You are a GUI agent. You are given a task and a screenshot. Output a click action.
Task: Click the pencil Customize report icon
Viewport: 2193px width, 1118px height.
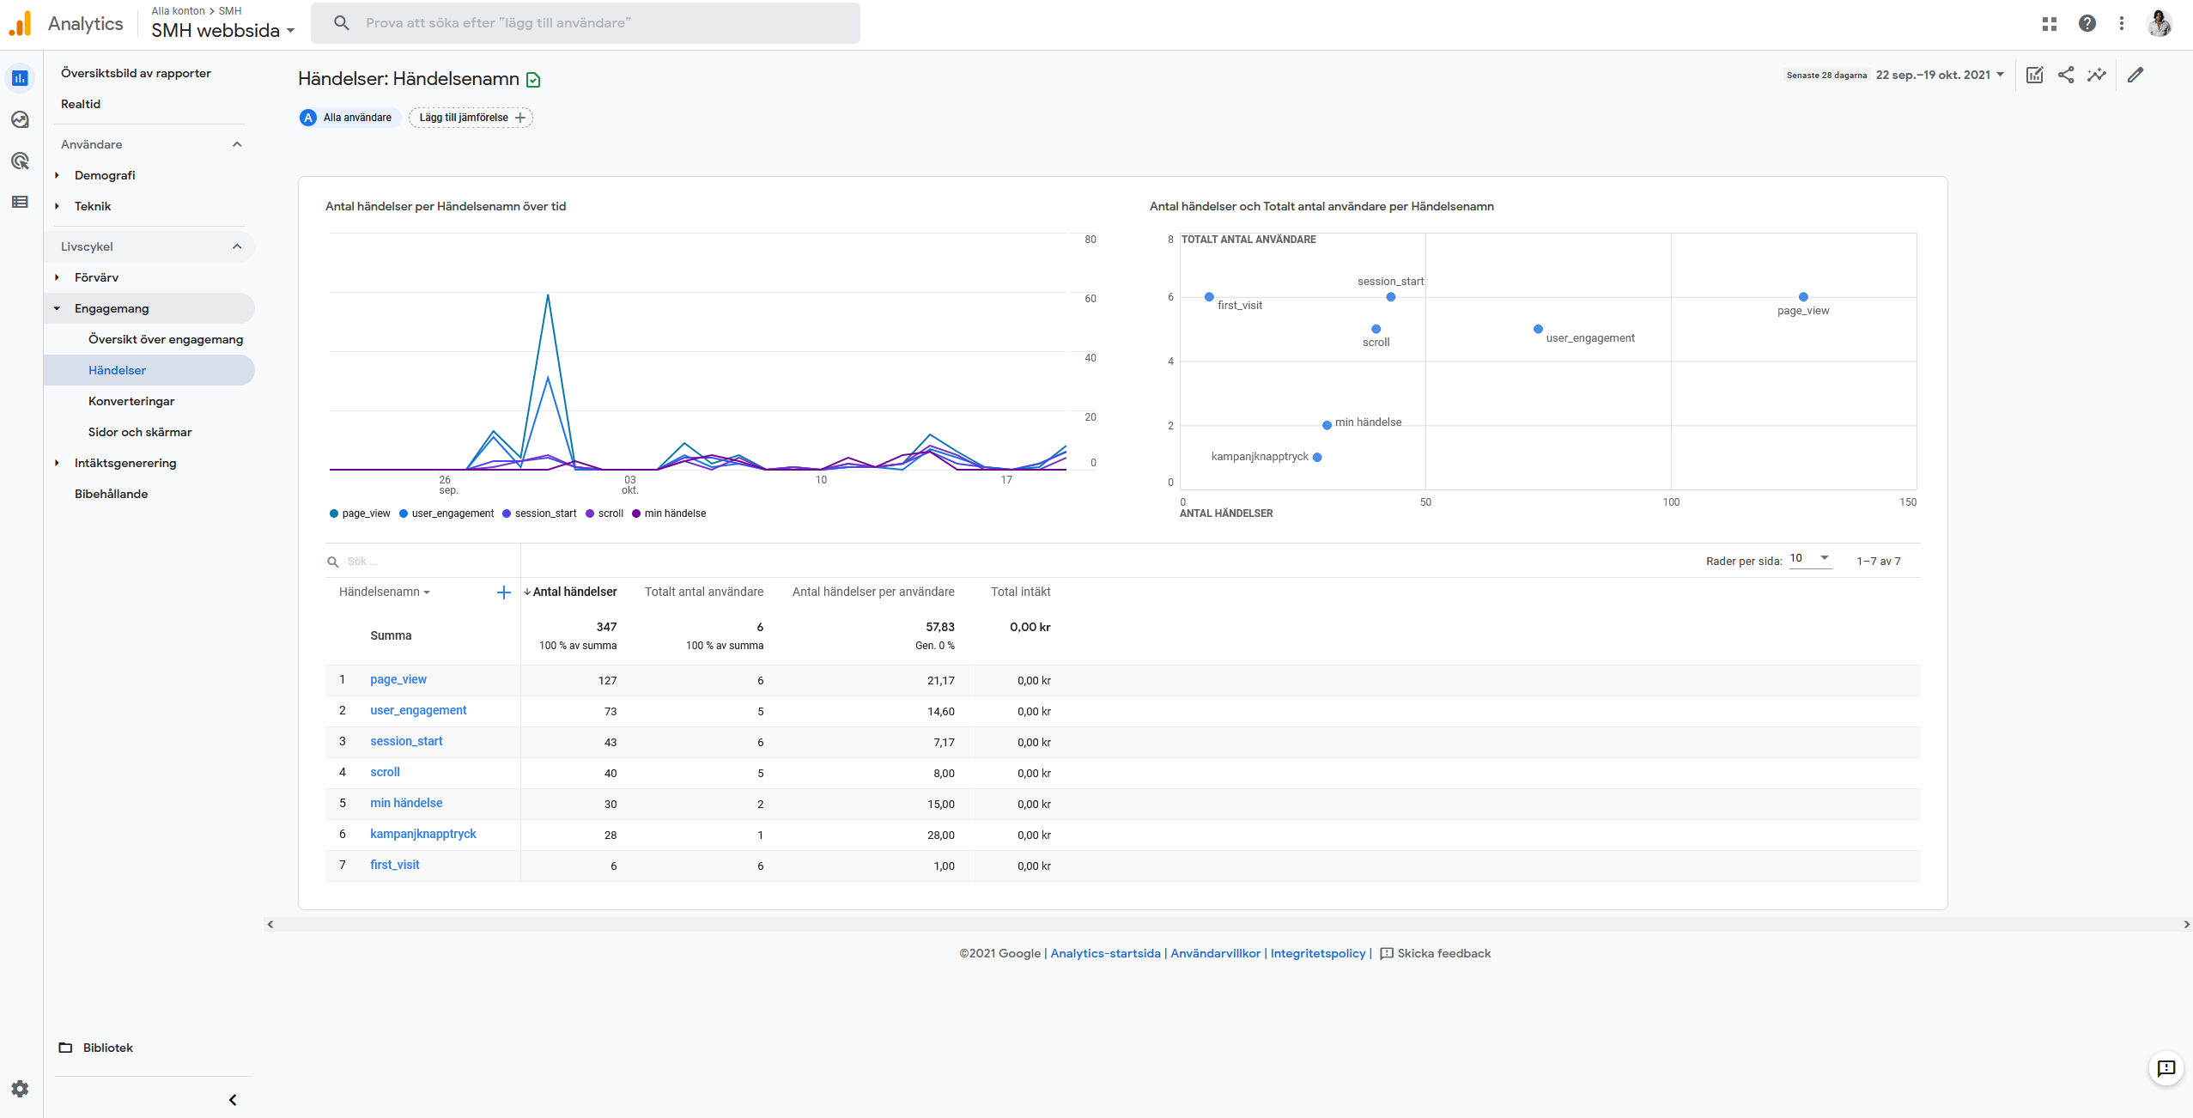[2135, 75]
